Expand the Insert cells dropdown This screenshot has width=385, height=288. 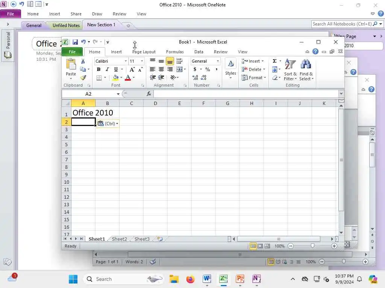click(262, 61)
